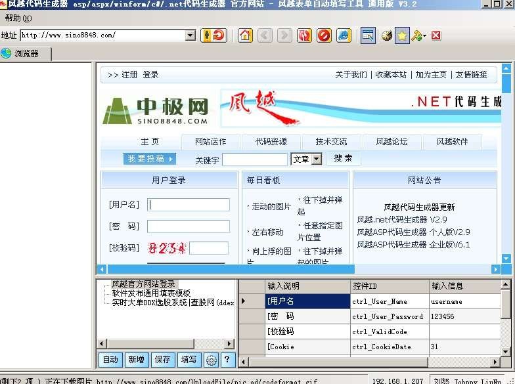Toggle the yellow star favorites icon

click(402, 35)
